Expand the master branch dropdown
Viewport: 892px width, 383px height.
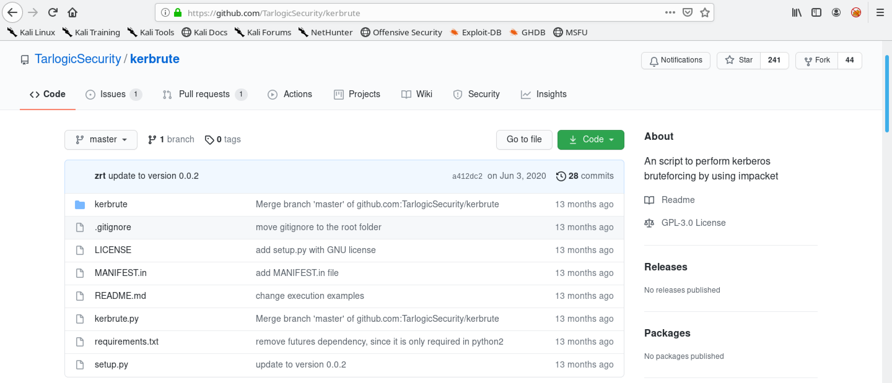pos(101,140)
